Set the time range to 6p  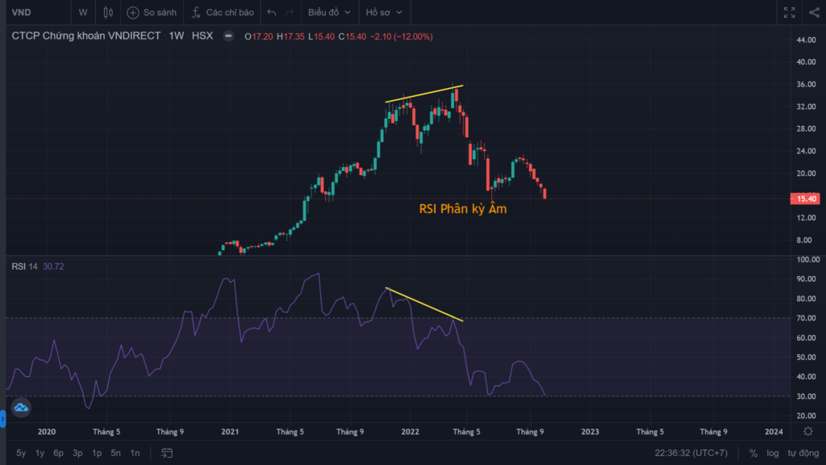58,453
